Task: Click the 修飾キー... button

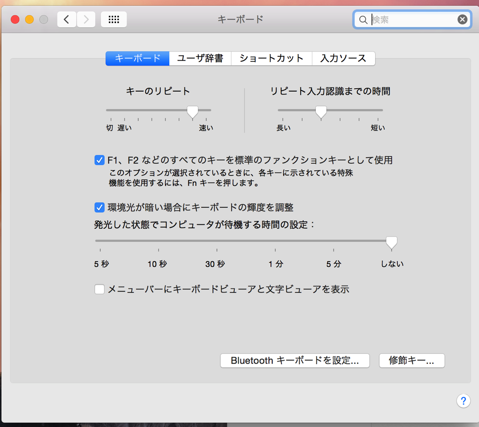Action: (411, 361)
